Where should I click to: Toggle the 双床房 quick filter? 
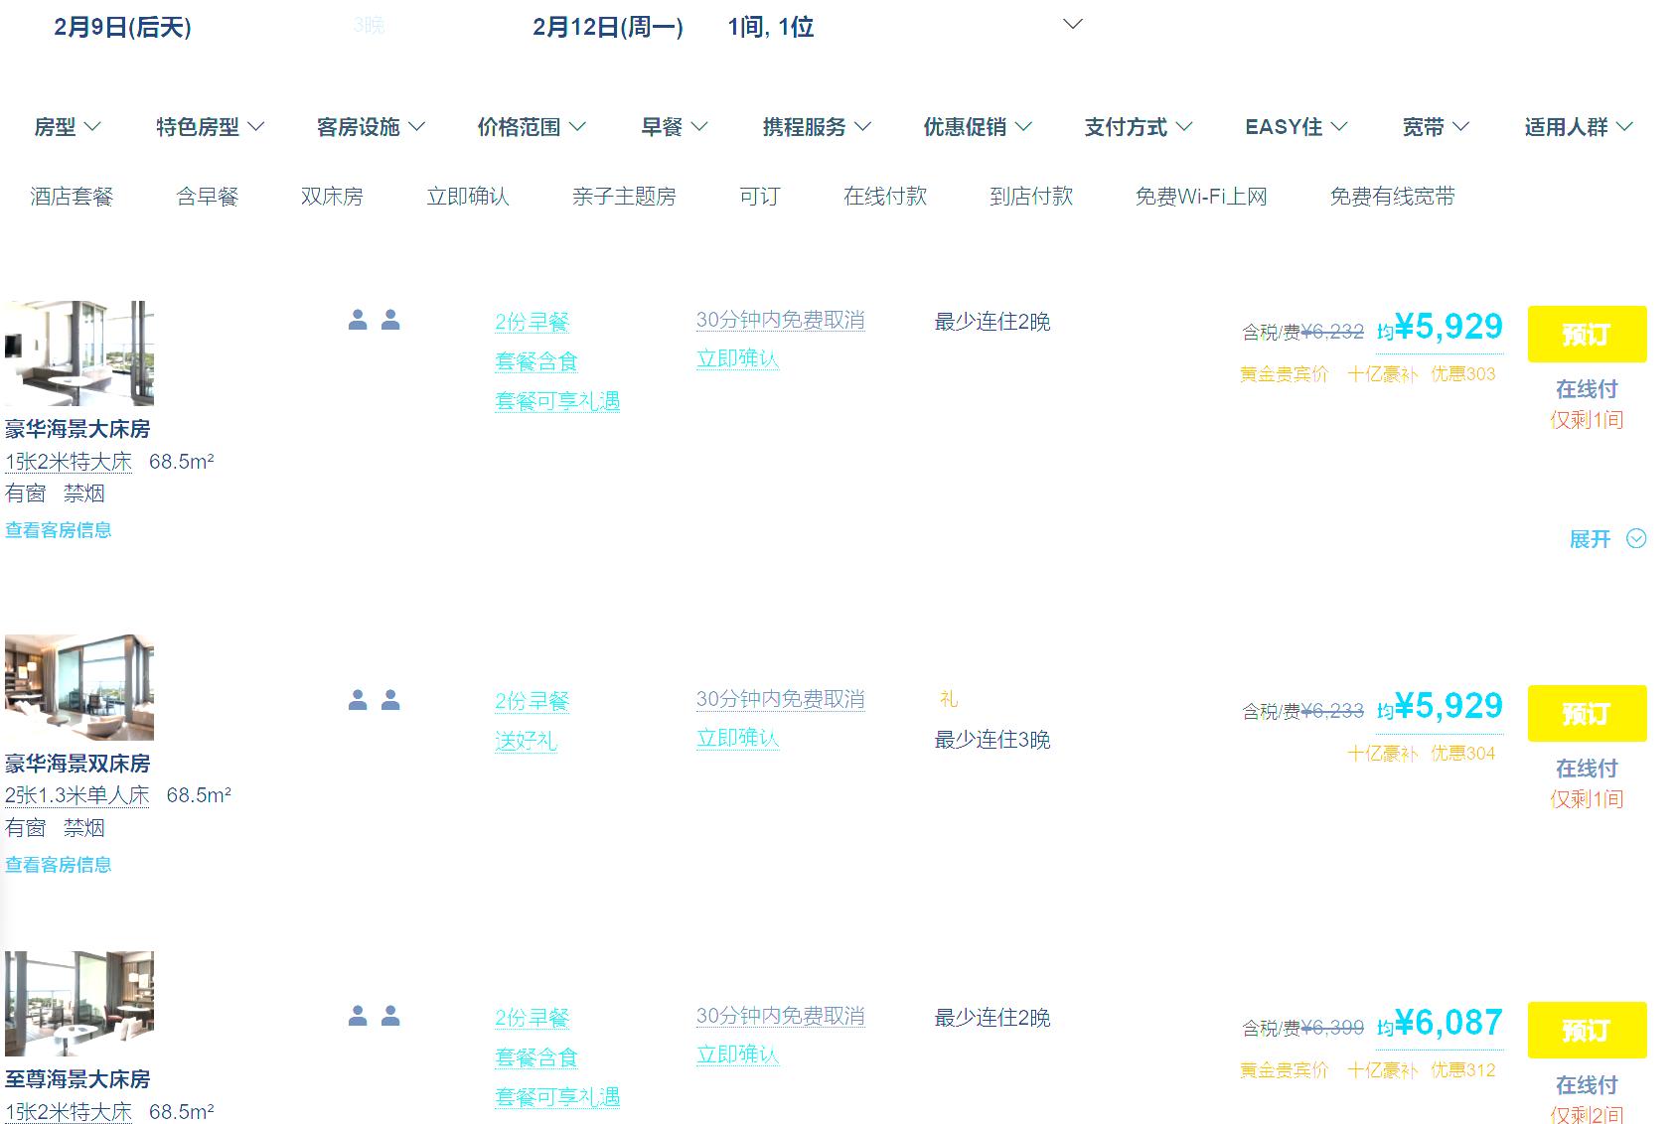pos(332,197)
